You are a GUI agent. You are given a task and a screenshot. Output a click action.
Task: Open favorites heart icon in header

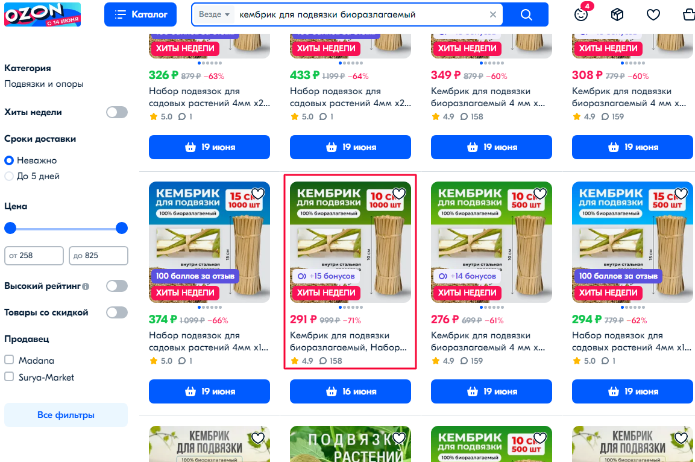653,14
